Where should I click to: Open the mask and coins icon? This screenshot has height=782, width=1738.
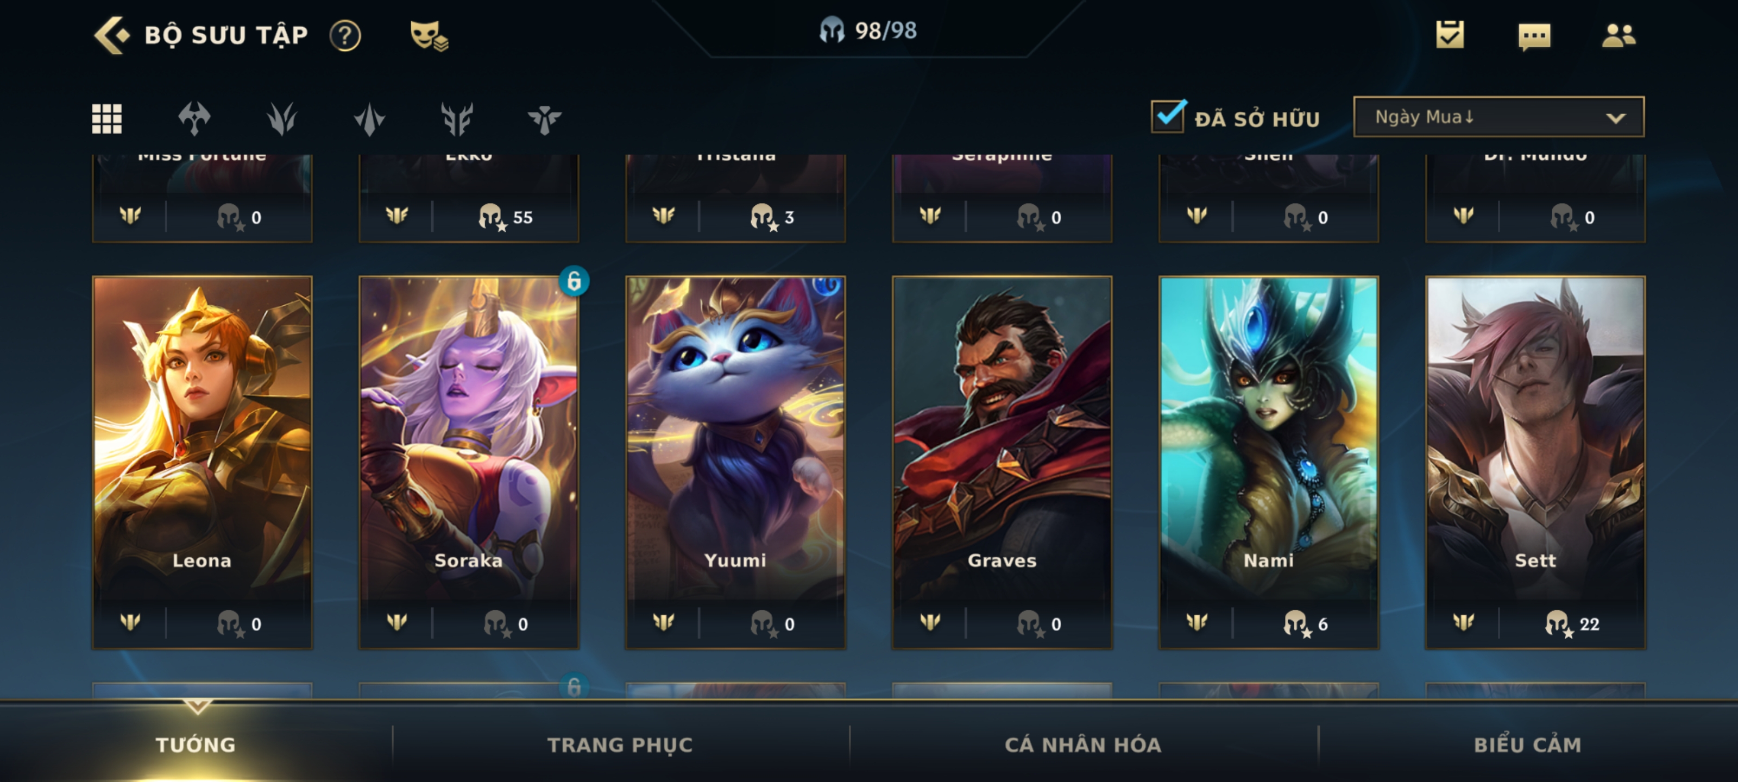pos(429,35)
